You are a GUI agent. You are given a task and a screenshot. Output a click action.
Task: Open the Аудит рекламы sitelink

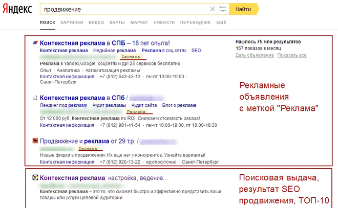click(x=109, y=105)
